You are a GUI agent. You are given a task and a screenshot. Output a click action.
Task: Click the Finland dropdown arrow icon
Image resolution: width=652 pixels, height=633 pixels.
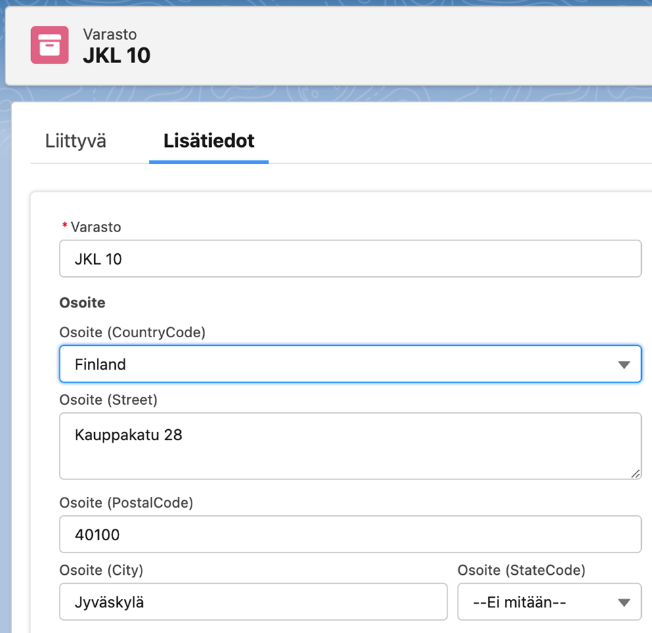point(624,365)
